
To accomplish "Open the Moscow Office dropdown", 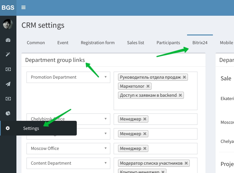I will click(68, 149).
